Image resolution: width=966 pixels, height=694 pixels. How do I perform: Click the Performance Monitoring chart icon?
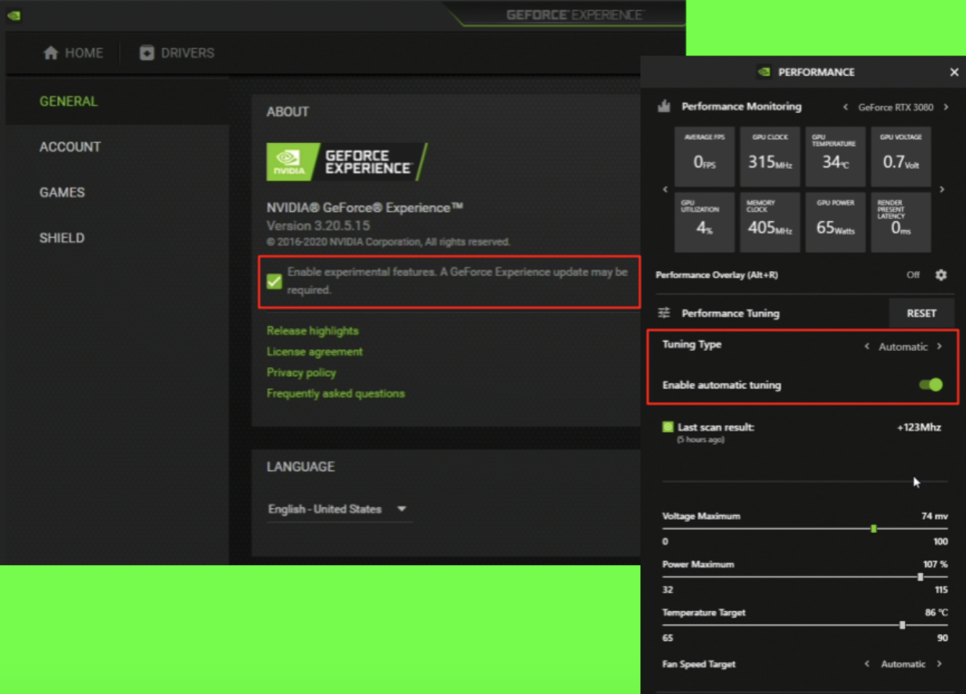[x=664, y=106]
